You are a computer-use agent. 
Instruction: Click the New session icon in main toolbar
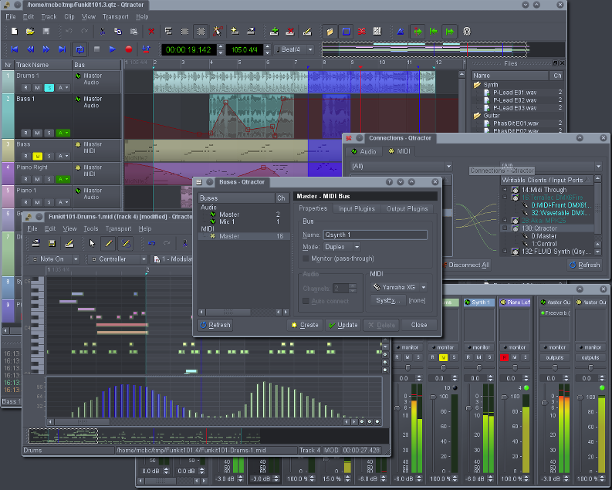15,31
